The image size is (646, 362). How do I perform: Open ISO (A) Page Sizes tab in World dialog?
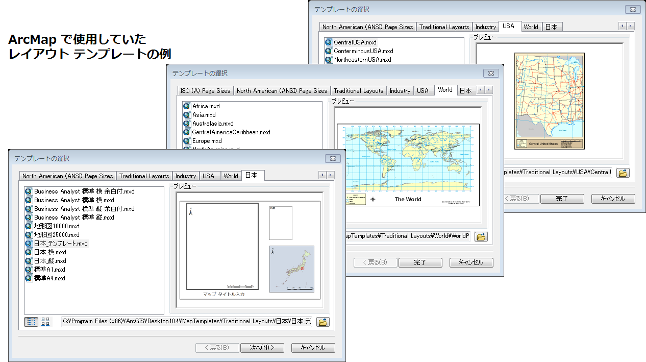(x=206, y=91)
